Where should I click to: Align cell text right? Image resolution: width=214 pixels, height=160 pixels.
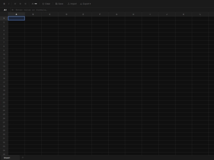[25, 4]
